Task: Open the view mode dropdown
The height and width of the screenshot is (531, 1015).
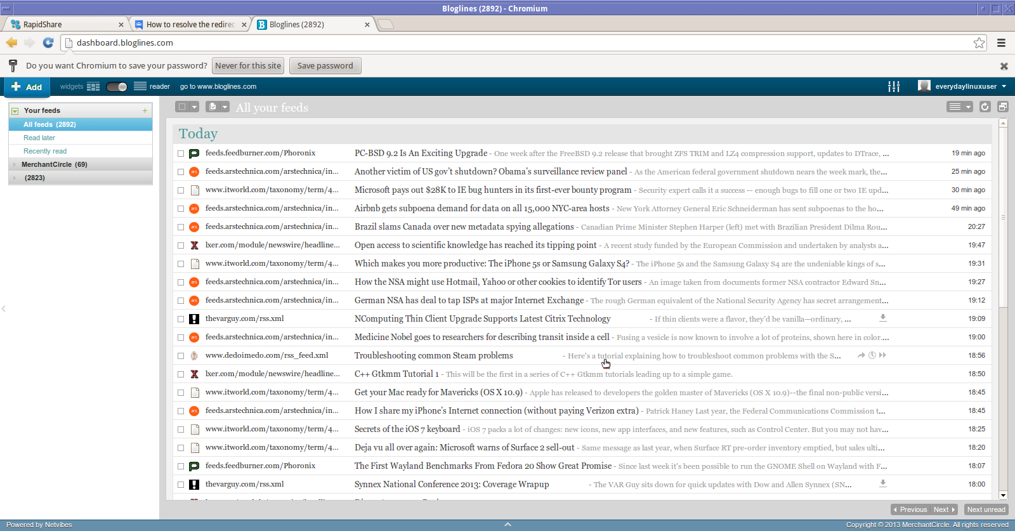Action: click(x=960, y=107)
